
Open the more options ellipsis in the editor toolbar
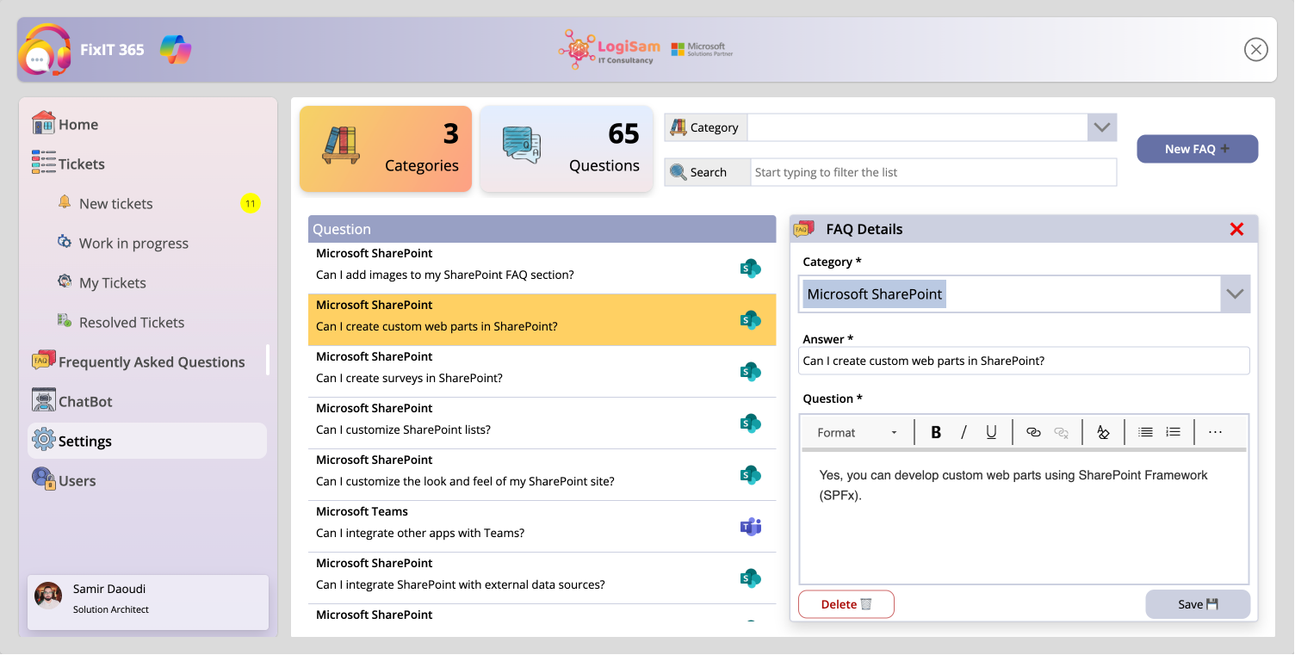[1215, 432]
